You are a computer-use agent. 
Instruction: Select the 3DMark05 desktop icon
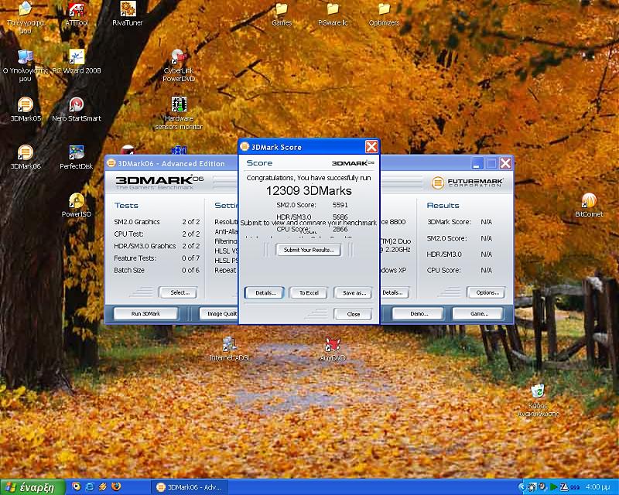point(26,109)
